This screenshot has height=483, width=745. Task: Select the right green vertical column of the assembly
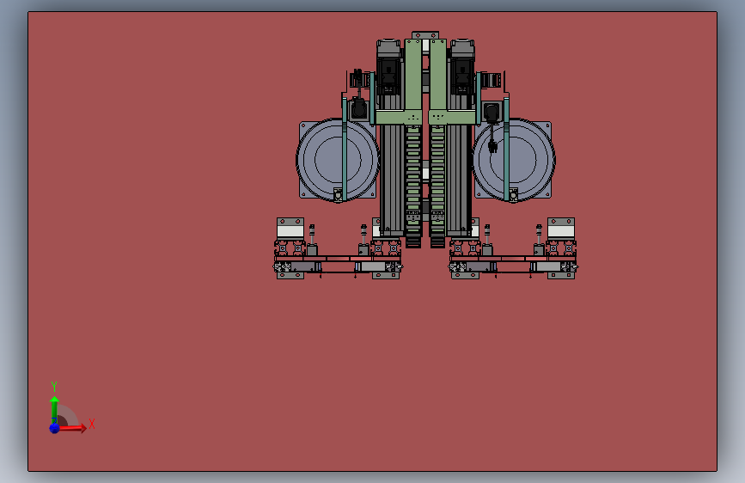[437, 75]
